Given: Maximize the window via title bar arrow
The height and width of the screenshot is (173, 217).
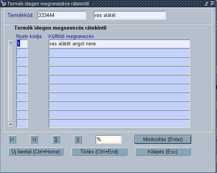Looking at the screenshot, I should point(212,3).
